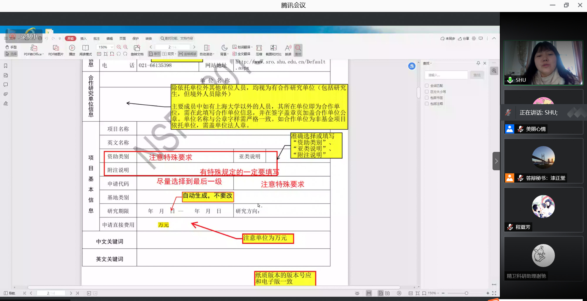Start 朗读 read-aloud tool
Viewport: 587px width, 301px height.
tap(288, 49)
